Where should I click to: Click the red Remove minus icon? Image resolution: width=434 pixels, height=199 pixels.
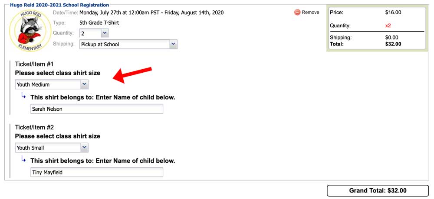coord(297,13)
